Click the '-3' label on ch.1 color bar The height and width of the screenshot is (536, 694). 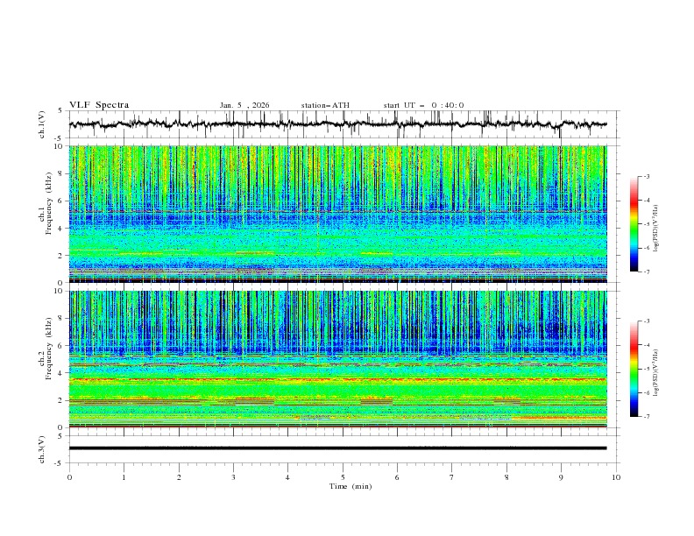(647, 176)
